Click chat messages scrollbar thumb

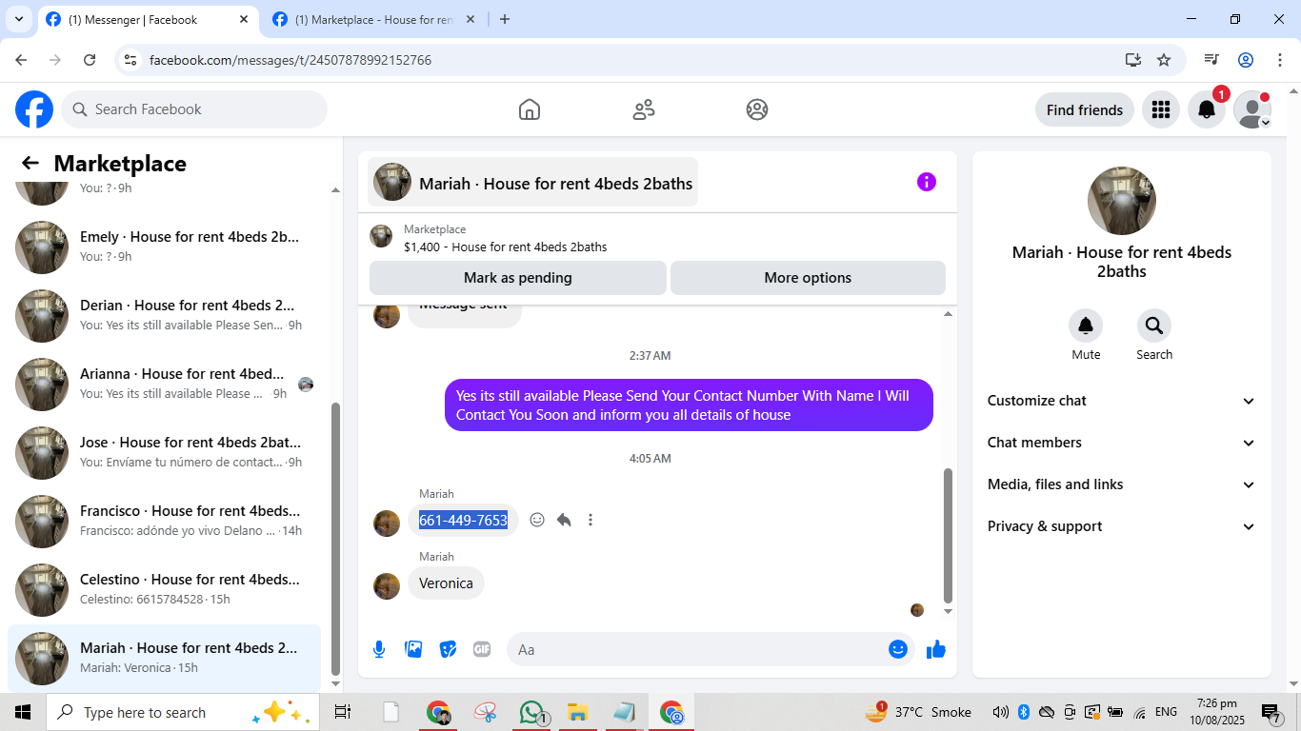(x=948, y=536)
